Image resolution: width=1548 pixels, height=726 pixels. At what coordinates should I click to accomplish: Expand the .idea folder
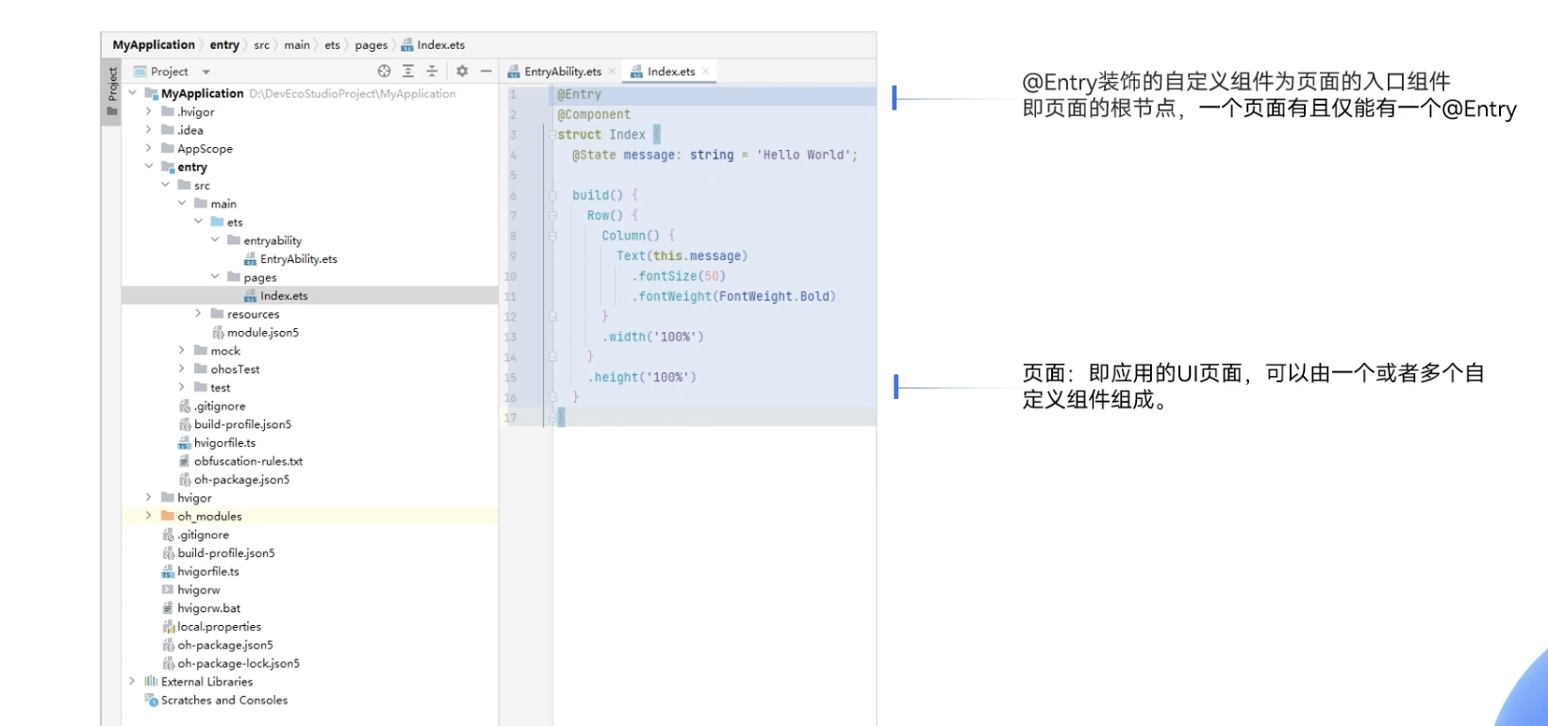click(x=148, y=130)
